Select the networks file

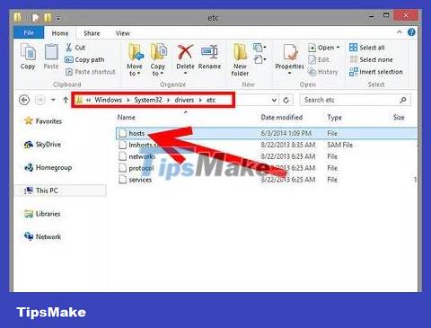pyautogui.click(x=266, y=156)
